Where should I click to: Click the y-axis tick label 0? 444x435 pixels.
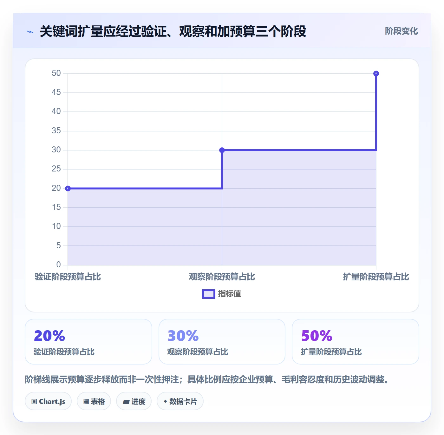pyautogui.click(x=58, y=265)
